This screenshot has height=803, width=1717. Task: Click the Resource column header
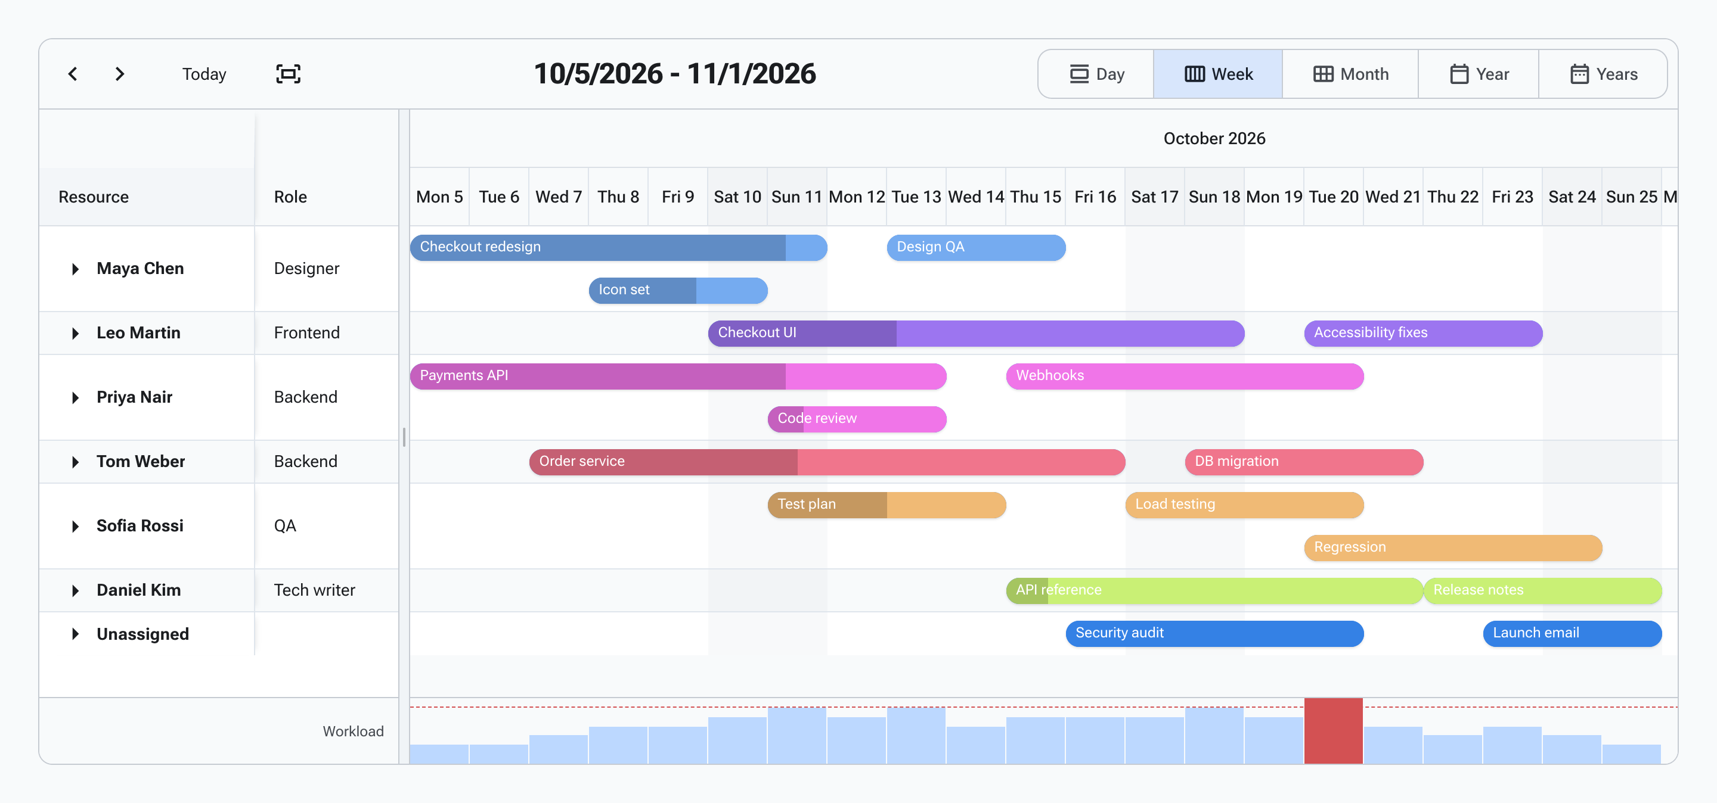click(x=147, y=197)
